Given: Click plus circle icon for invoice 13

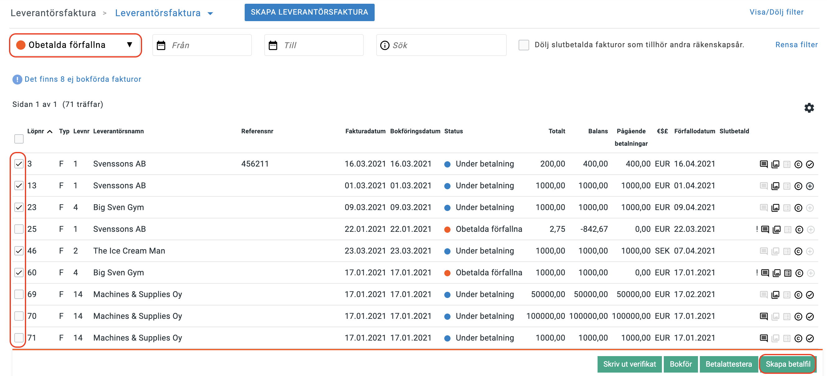Looking at the screenshot, I should pyautogui.click(x=810, y=186).
